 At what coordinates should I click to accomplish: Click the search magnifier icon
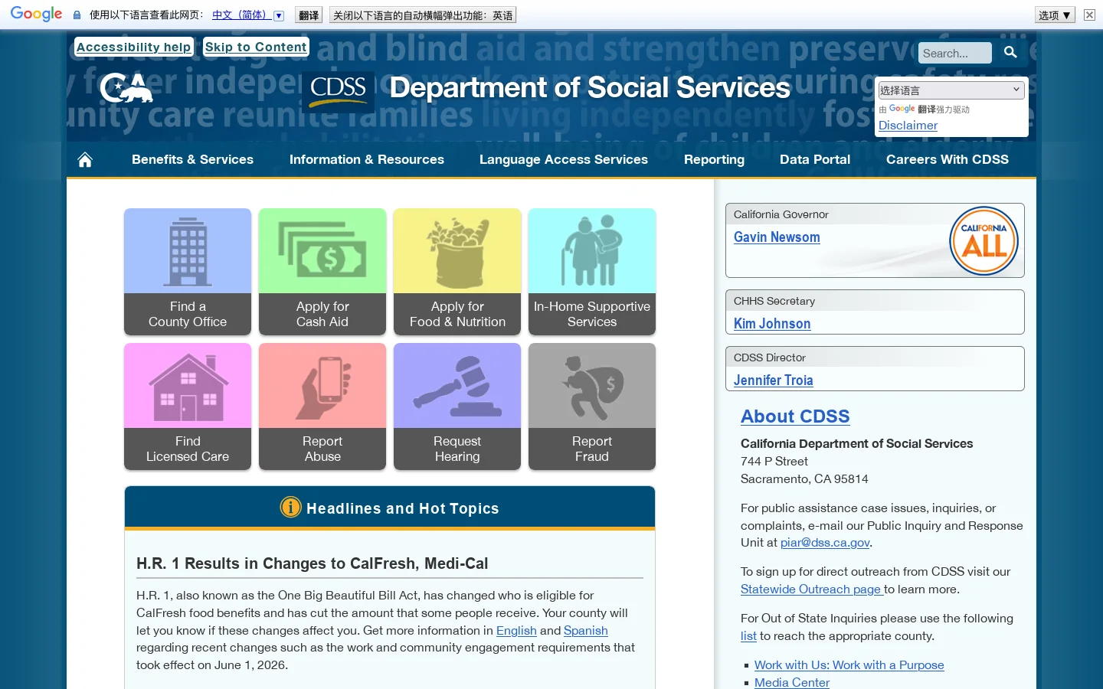pos(1010,52)
